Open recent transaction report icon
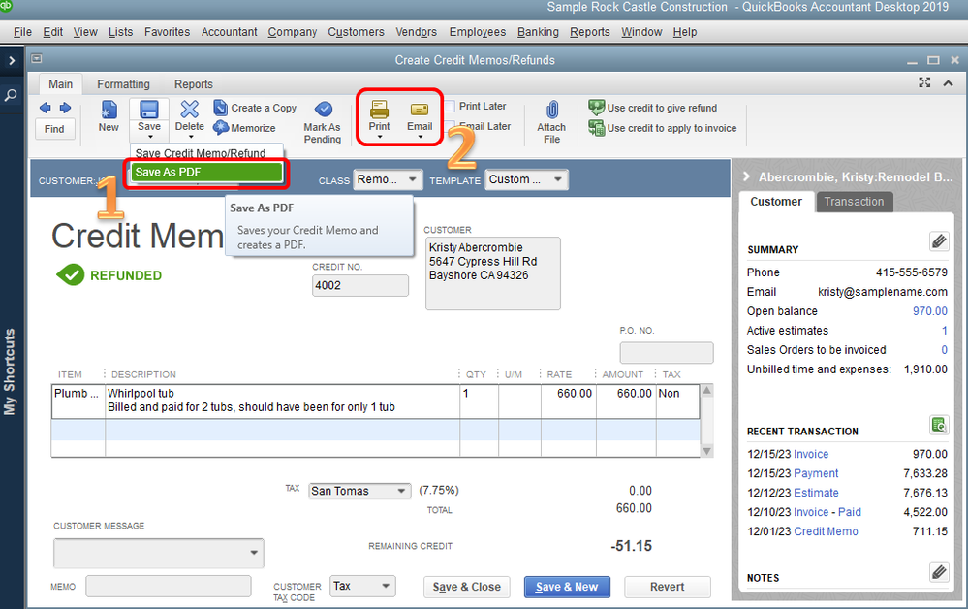Image resolution: width=968 pixels, height=609 pixels. click(939, 425)
